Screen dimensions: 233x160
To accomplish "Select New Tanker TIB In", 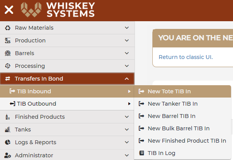I will click(183, 104).
